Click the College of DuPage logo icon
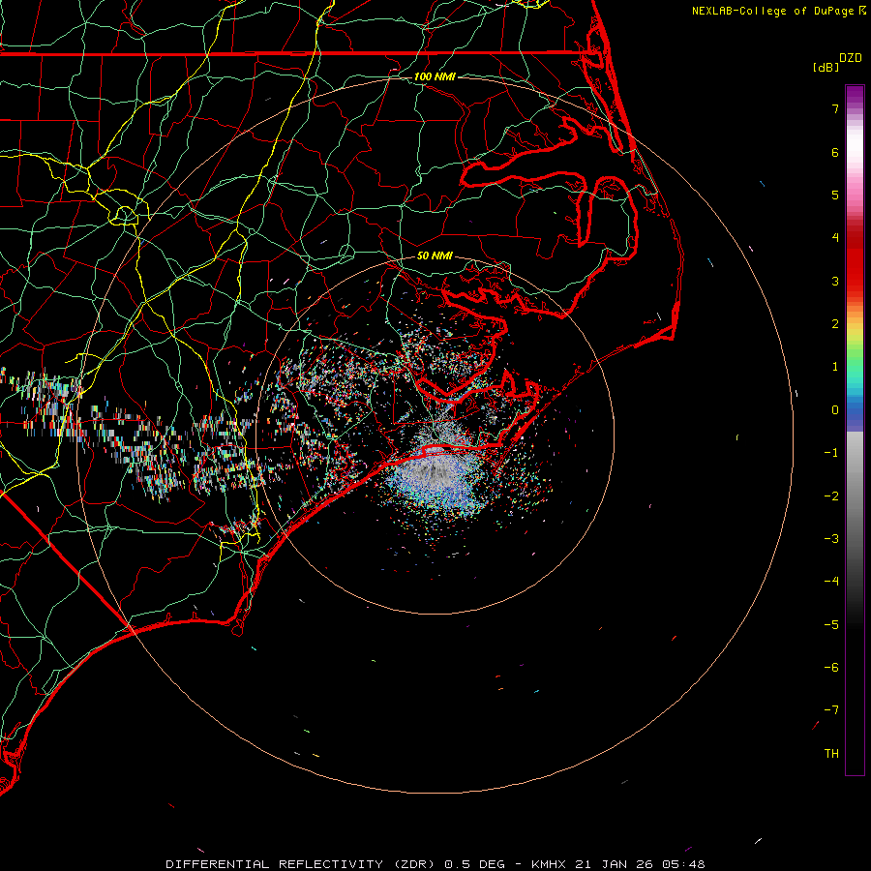The width and height of the screenshot is (871, 871). pos(863,11)
